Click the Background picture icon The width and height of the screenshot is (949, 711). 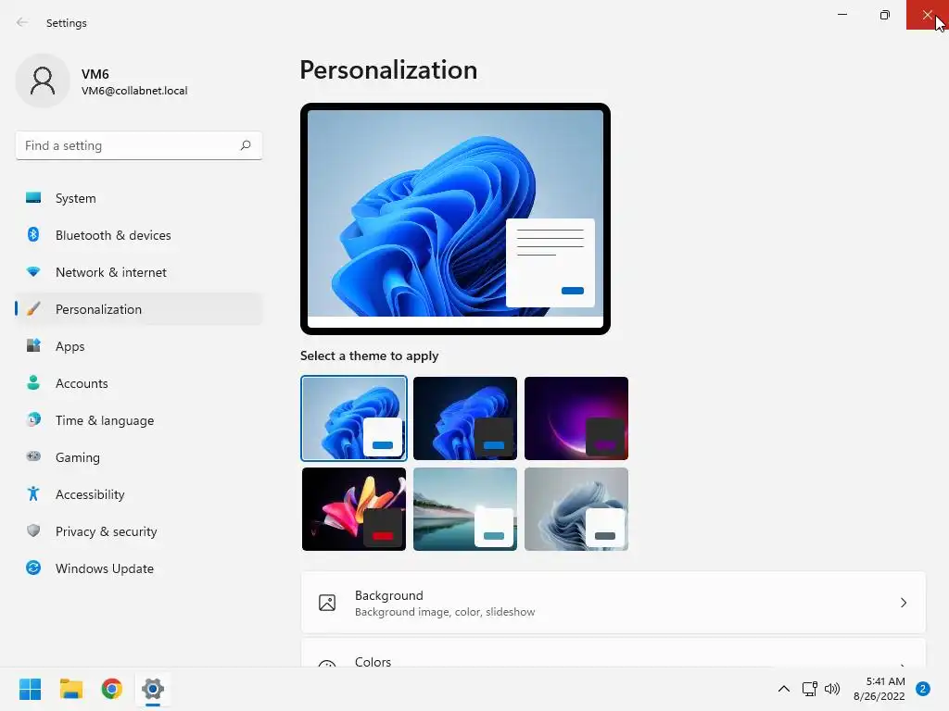pos(327,603)
